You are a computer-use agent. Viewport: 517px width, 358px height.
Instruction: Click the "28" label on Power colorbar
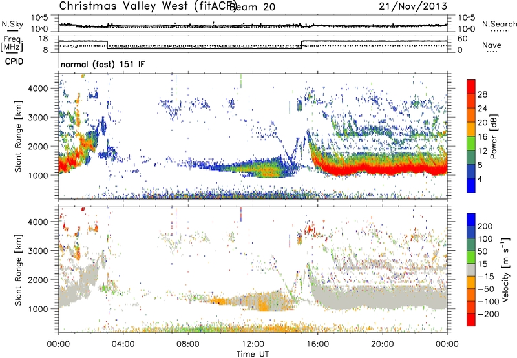coord(482,94)
